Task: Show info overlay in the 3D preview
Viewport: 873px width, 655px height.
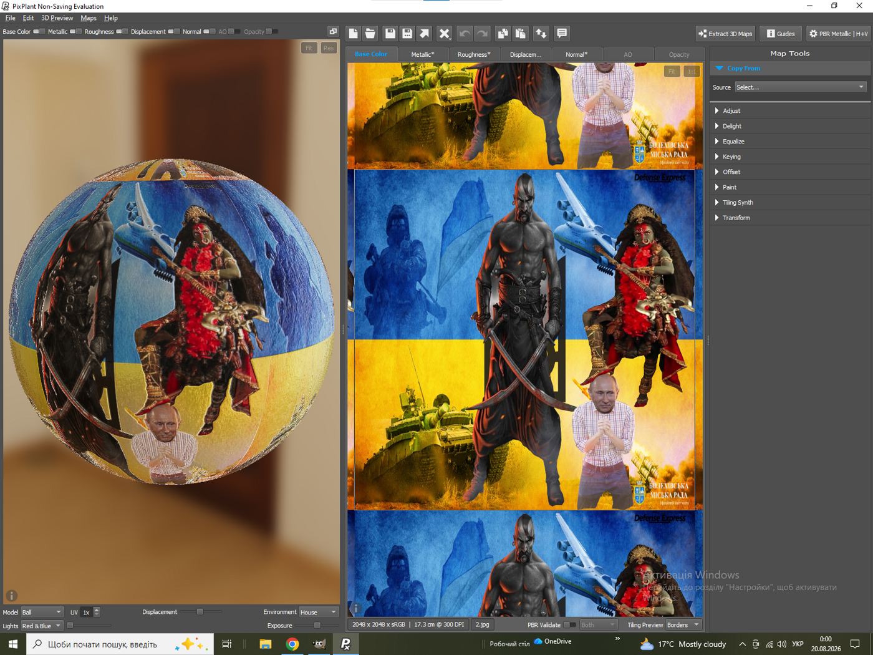Action: click(11, 596)
